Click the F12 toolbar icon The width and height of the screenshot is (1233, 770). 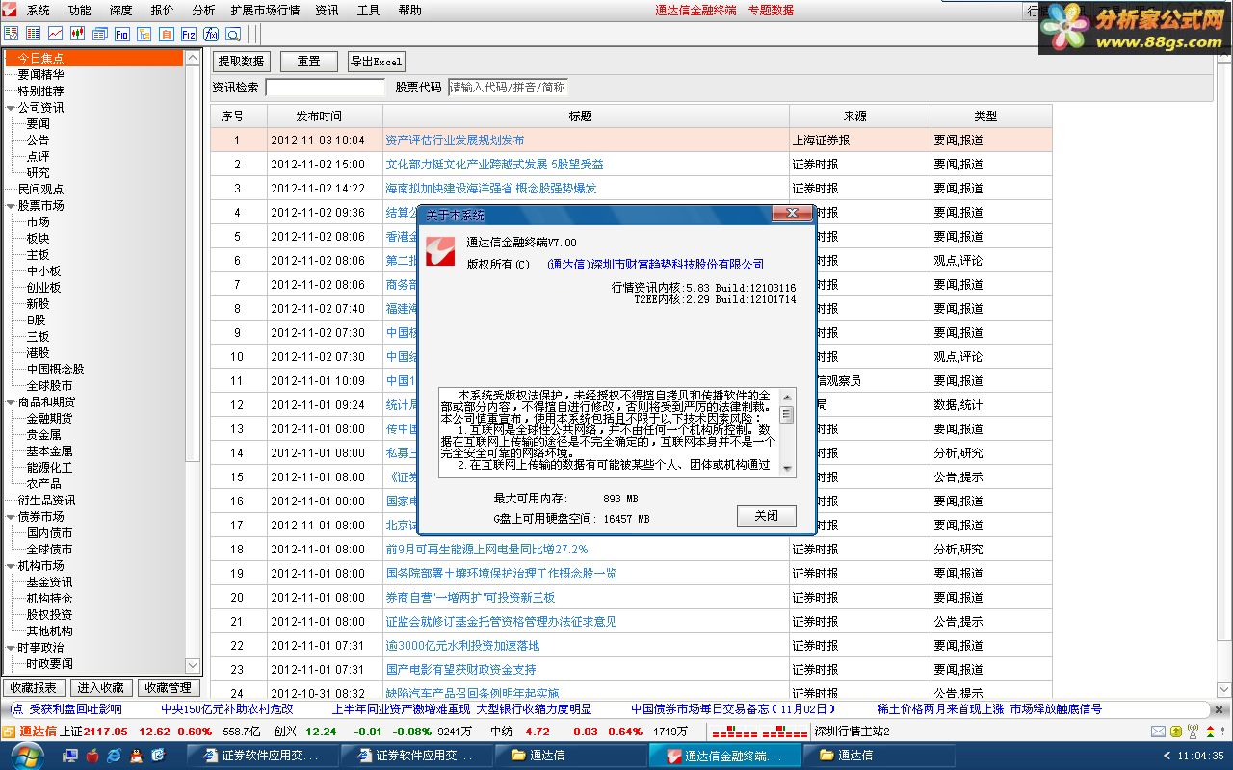click(189, 34)
